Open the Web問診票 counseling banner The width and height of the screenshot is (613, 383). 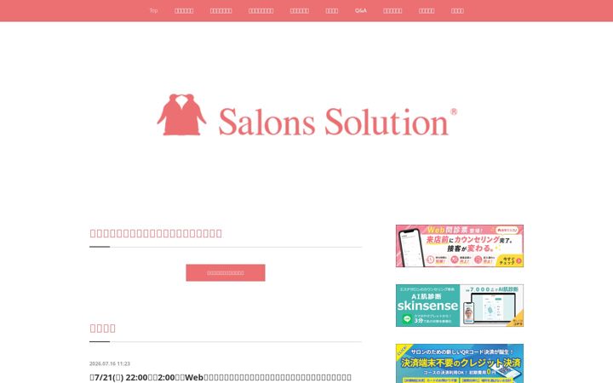coord(460,246)
